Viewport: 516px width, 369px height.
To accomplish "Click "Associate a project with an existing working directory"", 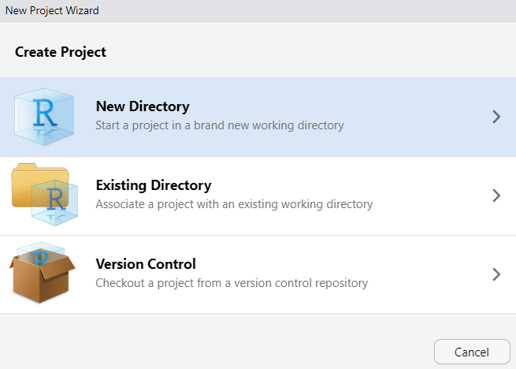I will [x=233, y=204].
